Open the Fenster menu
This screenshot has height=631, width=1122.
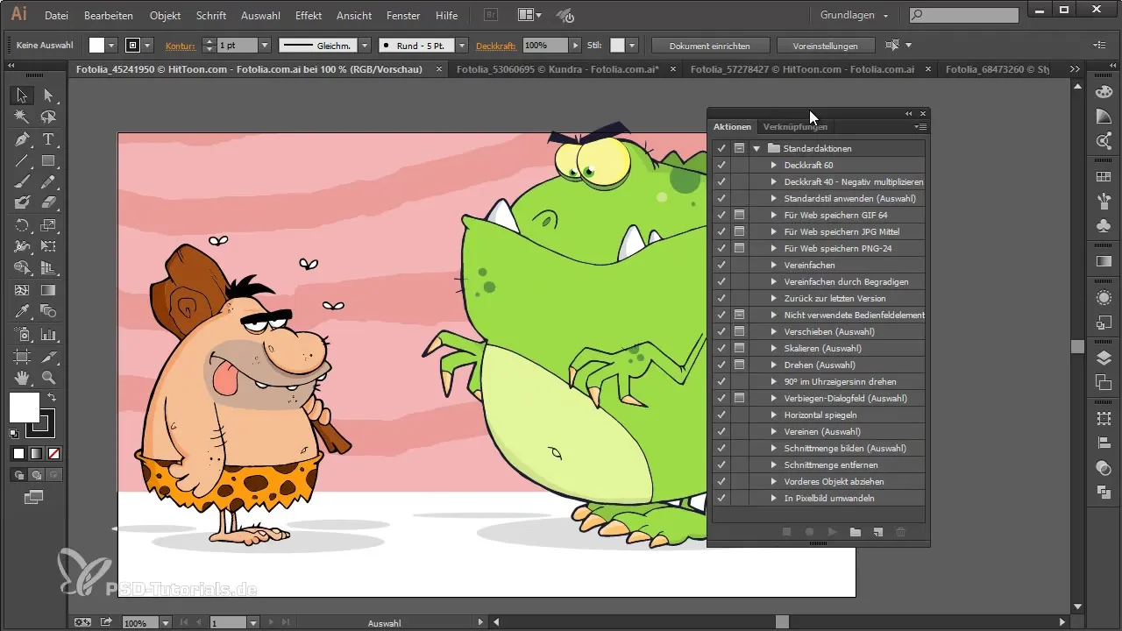404,16
